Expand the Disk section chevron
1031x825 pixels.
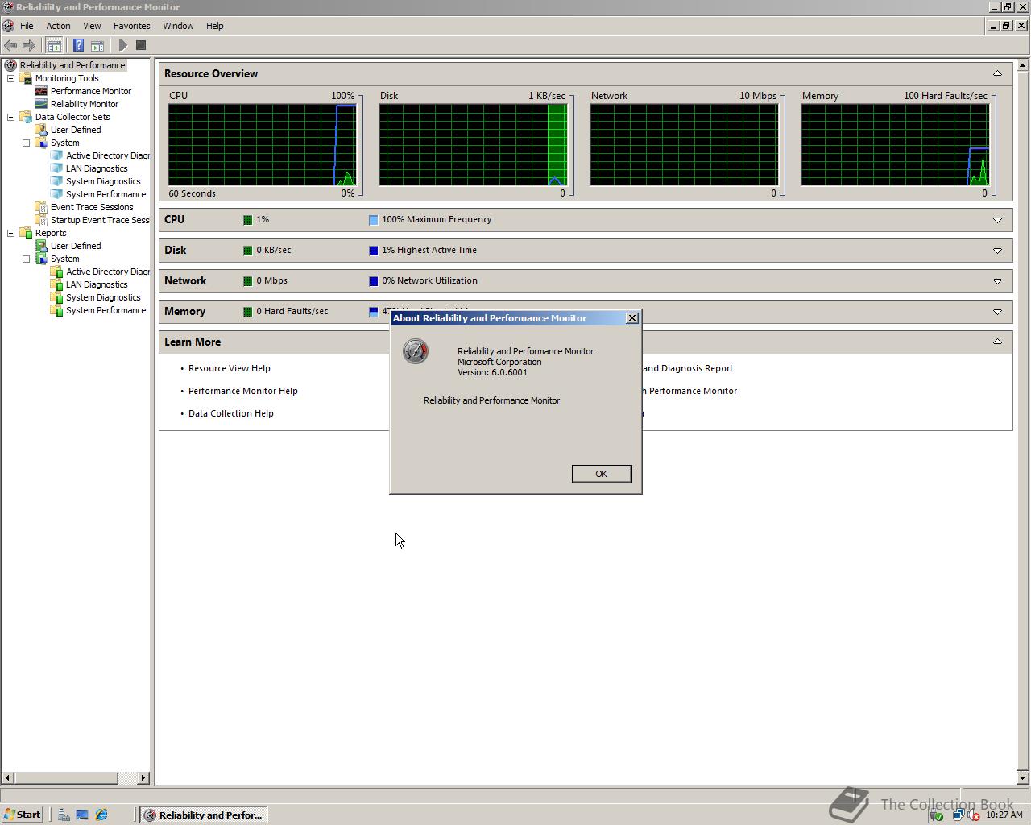997,251
